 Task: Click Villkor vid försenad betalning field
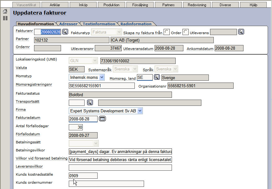click(121, 160)
